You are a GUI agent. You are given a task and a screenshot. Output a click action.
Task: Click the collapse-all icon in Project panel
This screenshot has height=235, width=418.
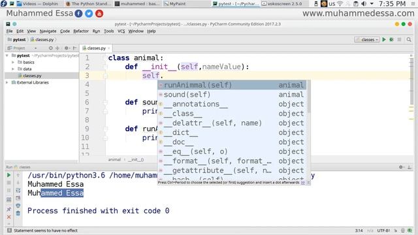coord(57,48)
